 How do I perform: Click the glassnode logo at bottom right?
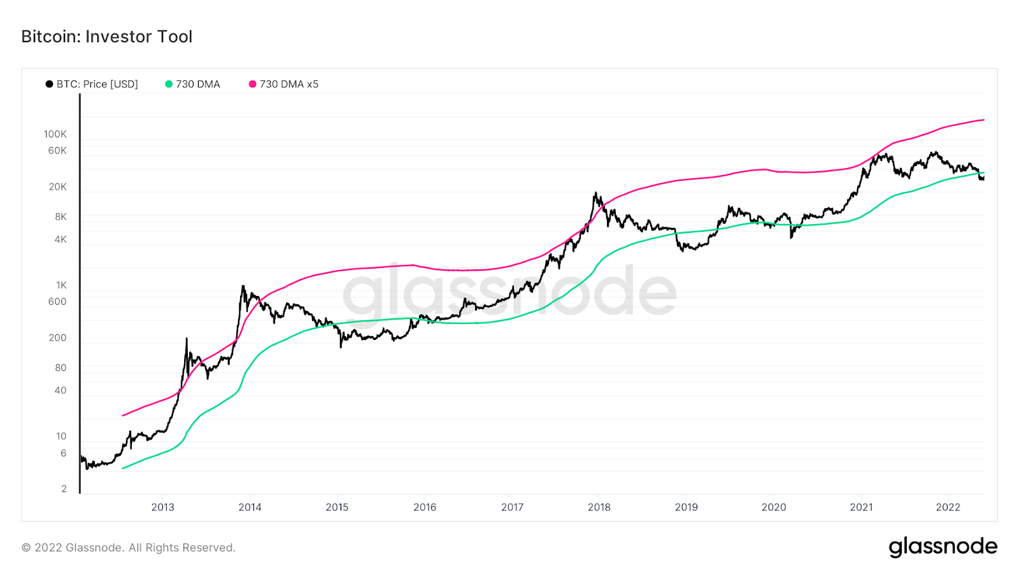tap(943, 547)
